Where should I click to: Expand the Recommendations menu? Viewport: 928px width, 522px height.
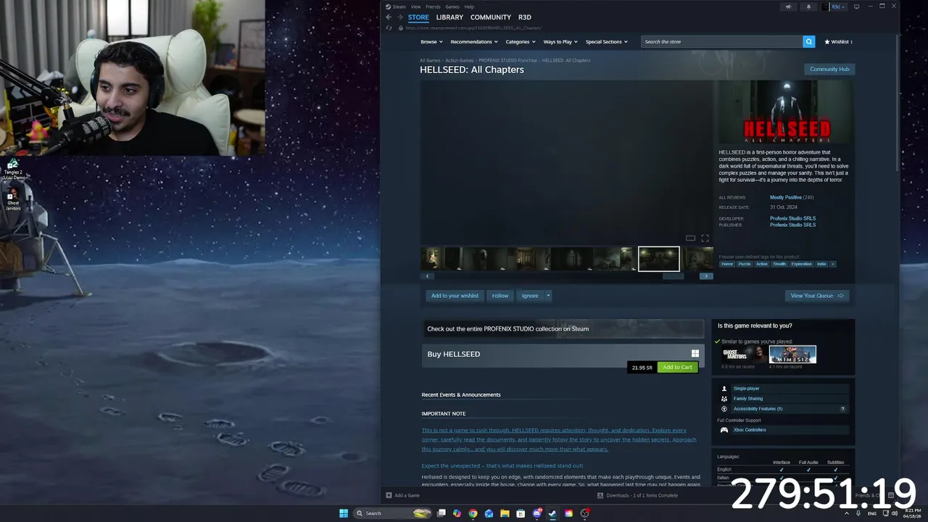[x=474, y=42]
